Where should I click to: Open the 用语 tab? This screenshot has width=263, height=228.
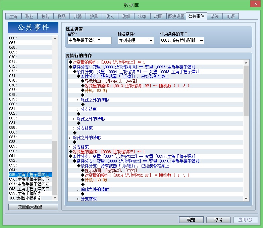(x=231, y=16)
